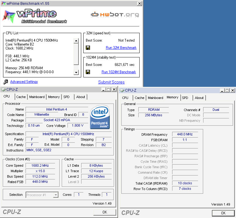Viewport: 236px width, 218px height.
Task: Click the Bus Speed 112.0 MHz field
Action: 40,176
